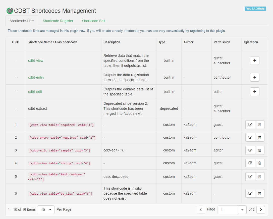Image resolution: width=273 pixels, height=219 pixels.
Task: Go to next page of shortcodes
Action: [261, 210]
